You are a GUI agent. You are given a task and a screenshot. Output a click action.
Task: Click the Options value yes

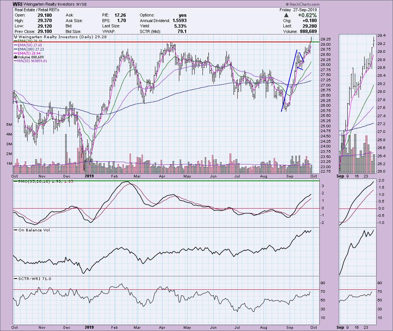coord(183,15)
